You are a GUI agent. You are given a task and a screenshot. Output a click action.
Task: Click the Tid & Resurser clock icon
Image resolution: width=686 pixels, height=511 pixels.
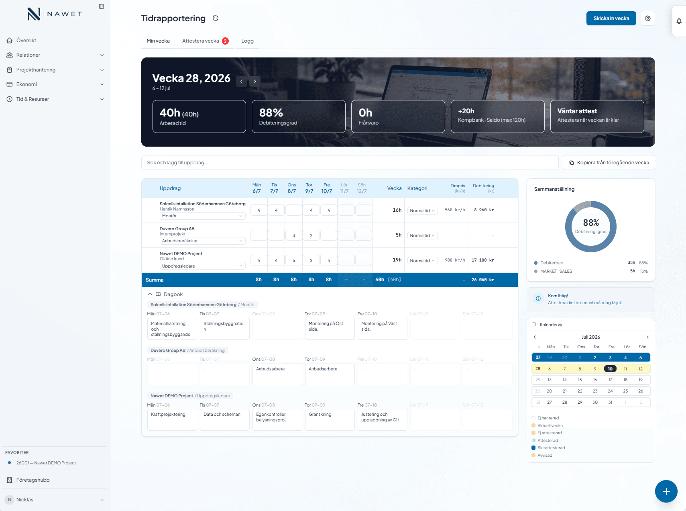point(10,99)
